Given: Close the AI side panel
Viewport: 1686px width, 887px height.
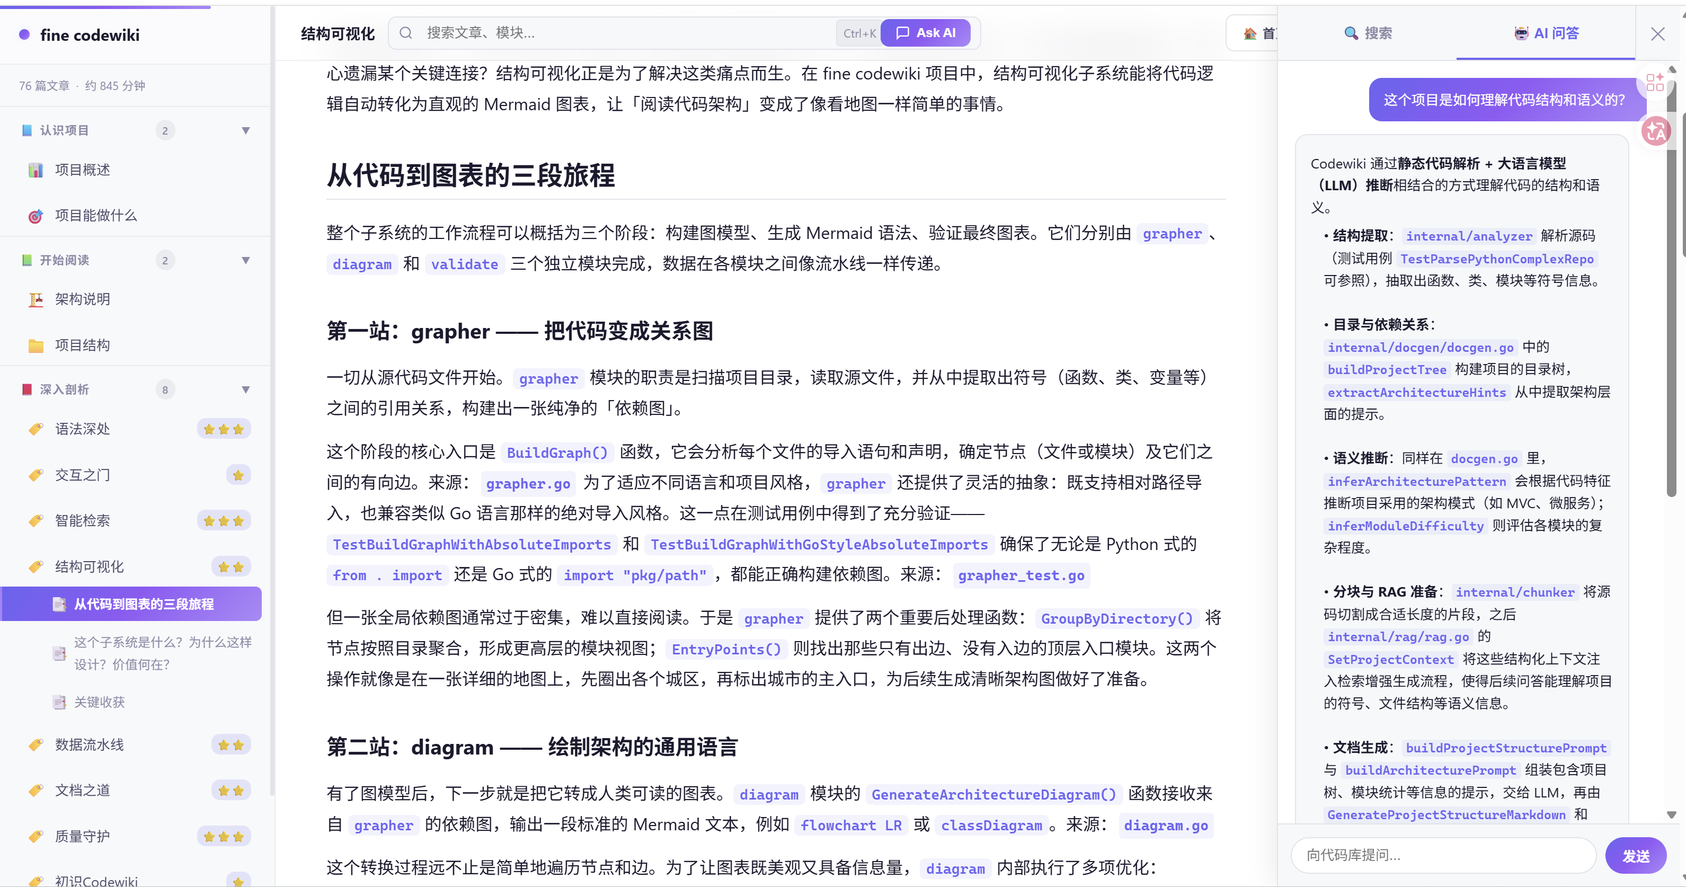Looking at the screenshot, I should pos(1657,34).
